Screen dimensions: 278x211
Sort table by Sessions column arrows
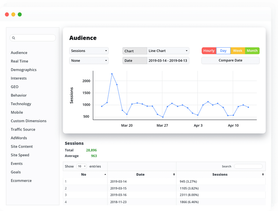pos(263,174)
